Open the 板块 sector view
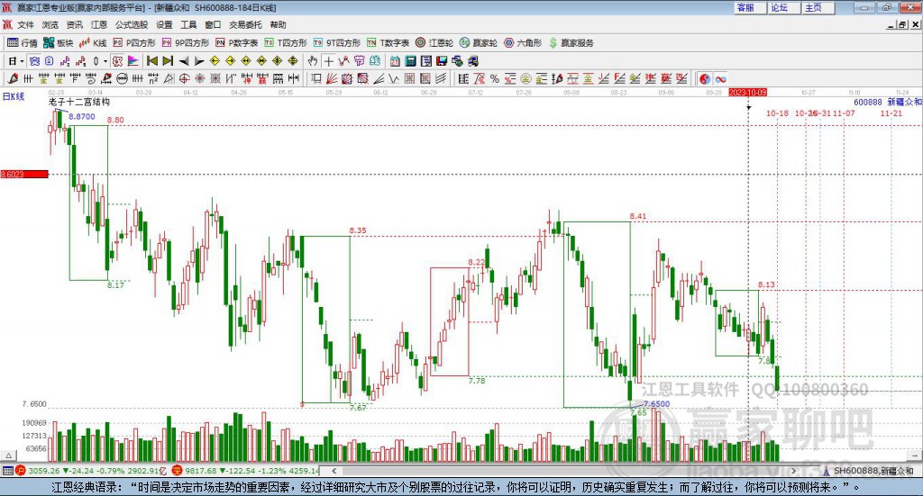 coord(59,43)
